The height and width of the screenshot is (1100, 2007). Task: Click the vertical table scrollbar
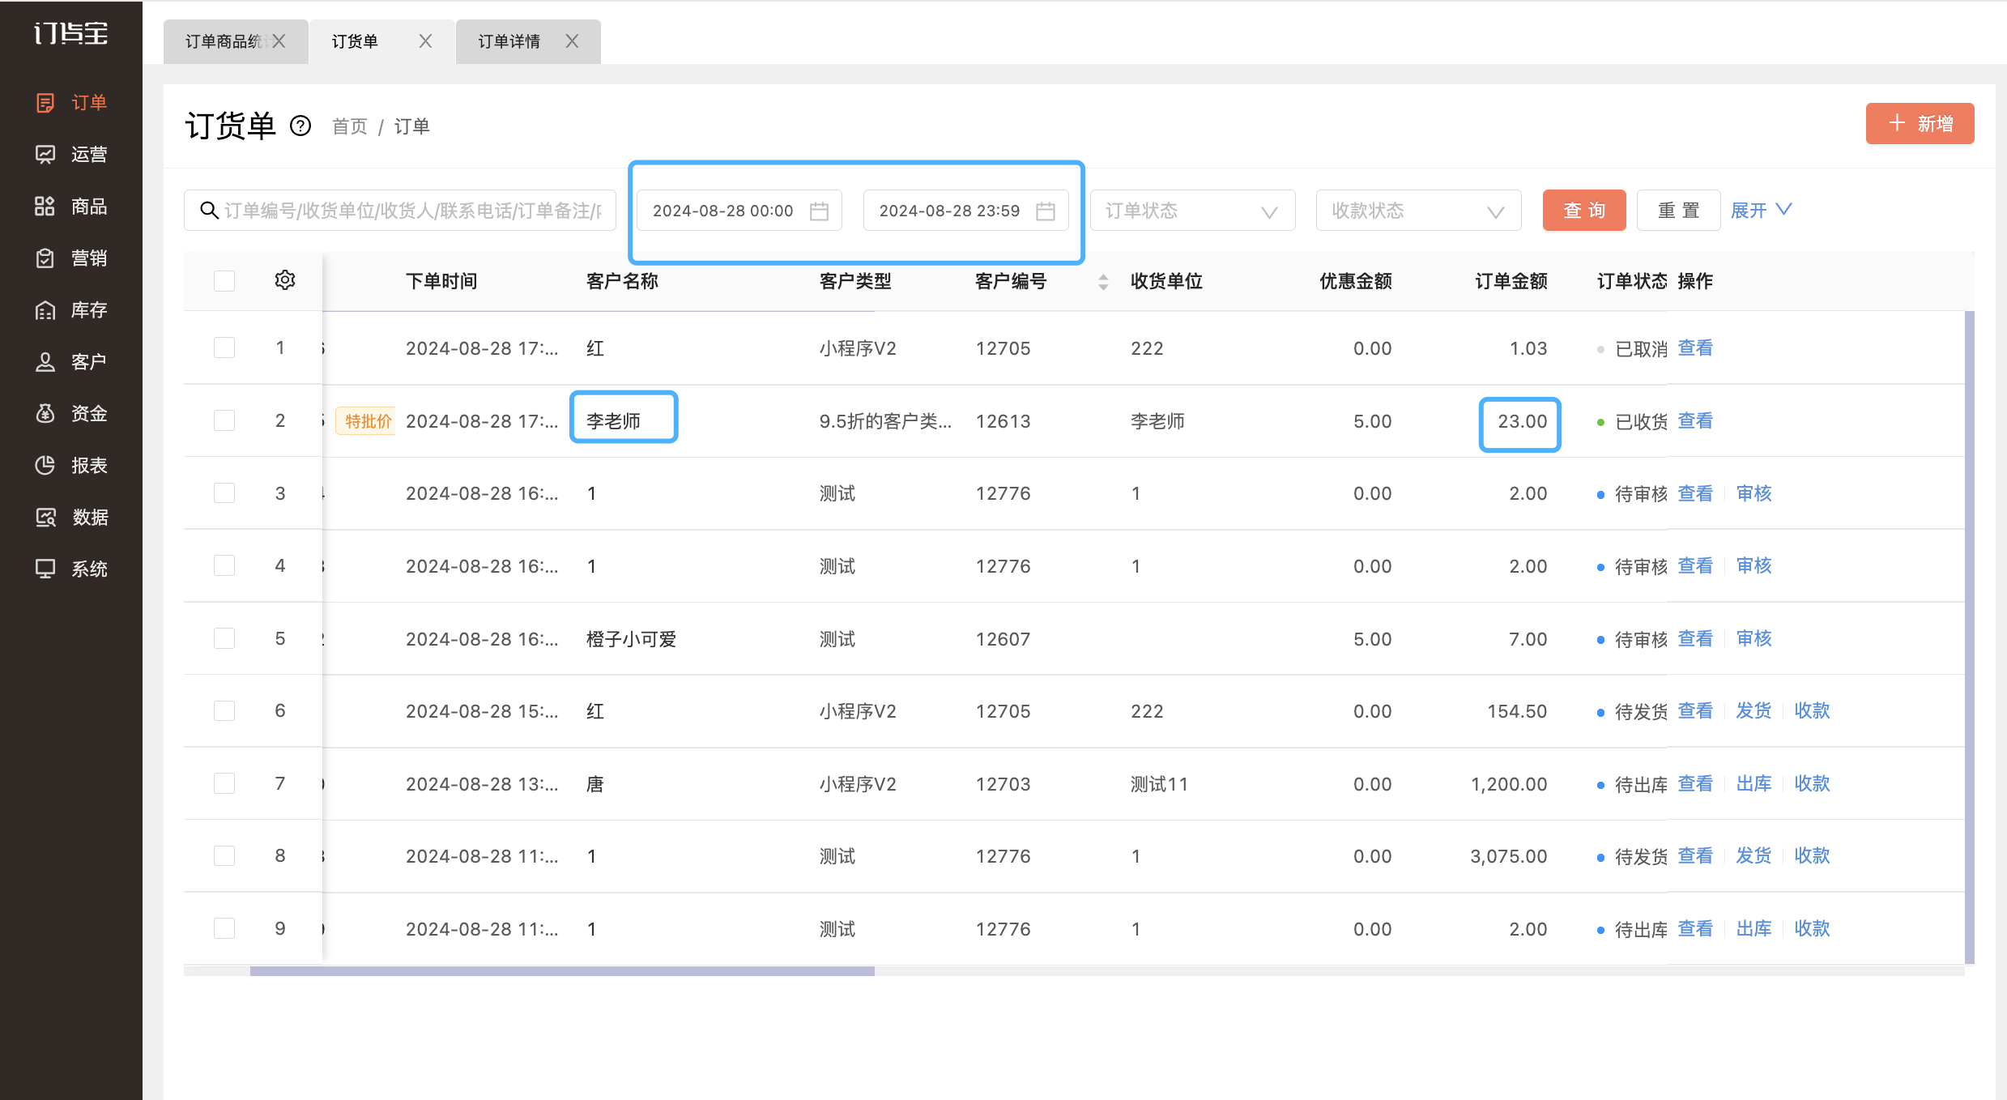coord(1969,637)
